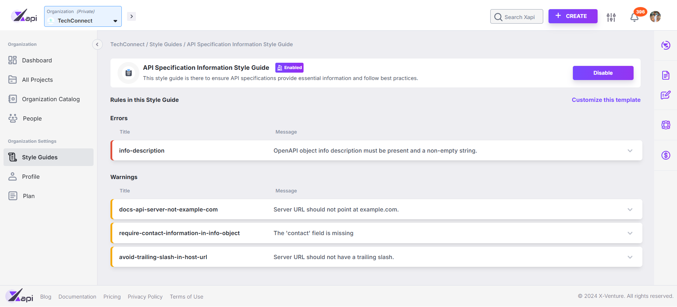Click the Xapi logo in top left
The image size is (677, 307).
pyautogui.click(x=24, y=16)
